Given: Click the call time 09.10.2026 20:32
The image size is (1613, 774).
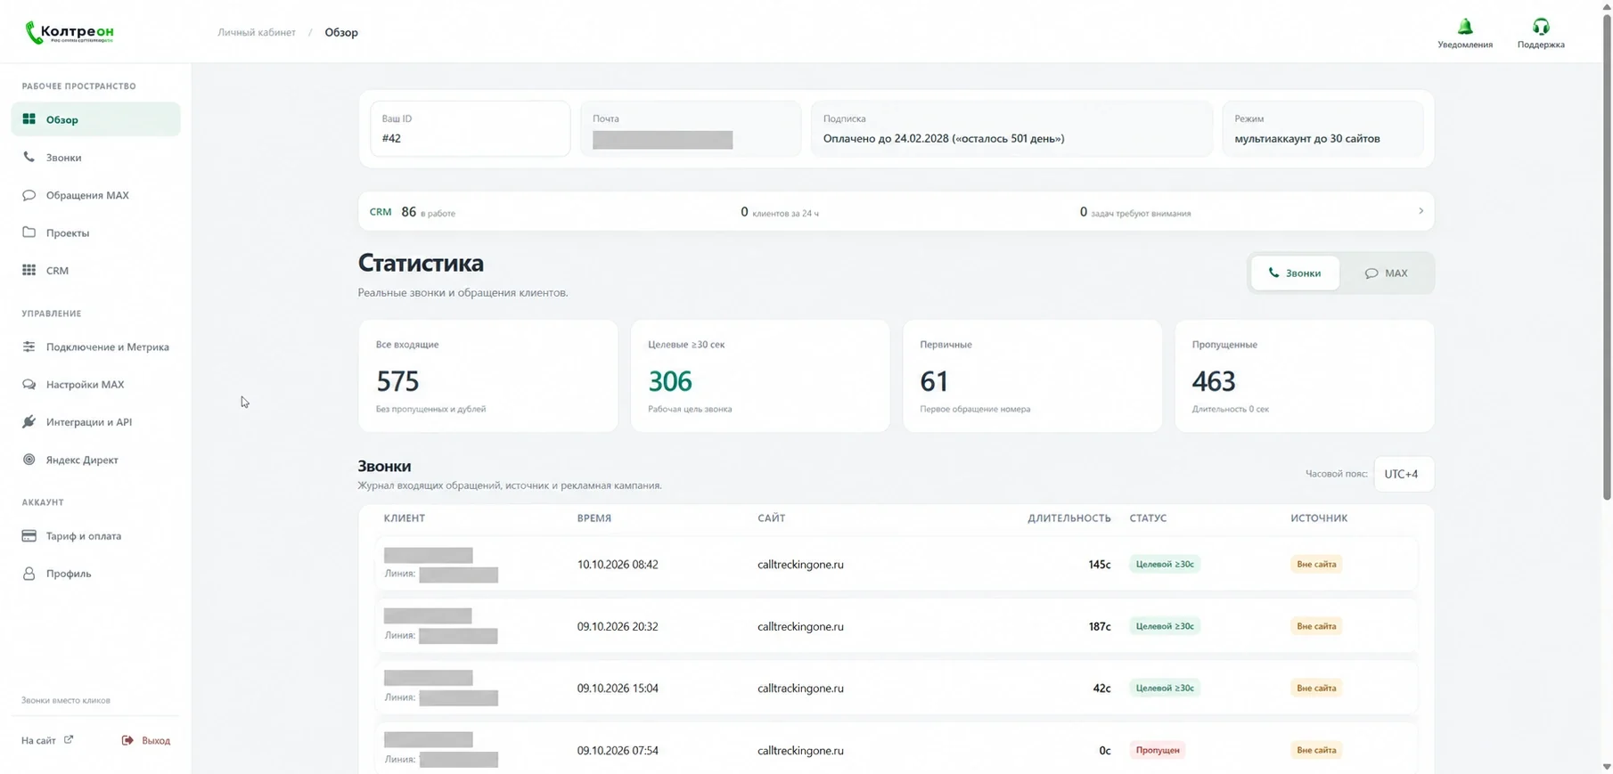Looking at the screenshot, I should pyautogui.click(x=618, y=626).
